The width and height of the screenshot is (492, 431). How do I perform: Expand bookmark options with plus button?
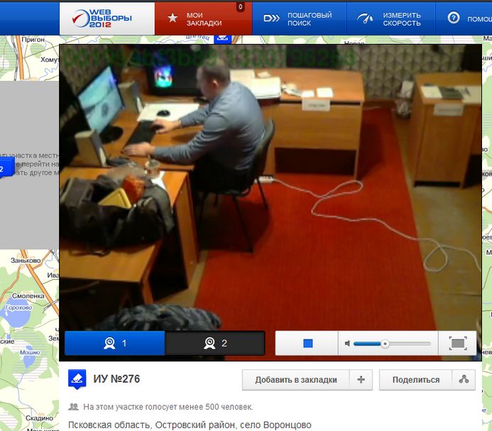(361, 380)
